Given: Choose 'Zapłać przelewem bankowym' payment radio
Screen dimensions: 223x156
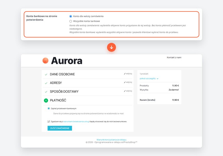Looking at the screenshot, I should (49, 109).
